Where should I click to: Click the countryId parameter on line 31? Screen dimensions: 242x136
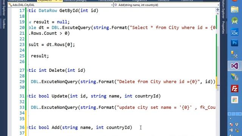tap(146, 96)
